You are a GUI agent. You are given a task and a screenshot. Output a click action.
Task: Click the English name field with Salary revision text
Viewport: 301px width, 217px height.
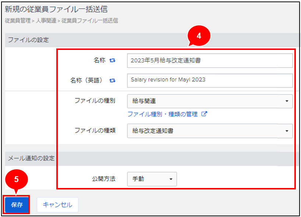210,80
